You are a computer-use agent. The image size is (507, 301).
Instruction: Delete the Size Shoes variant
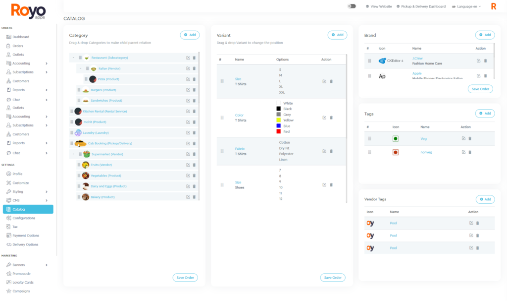331,184
